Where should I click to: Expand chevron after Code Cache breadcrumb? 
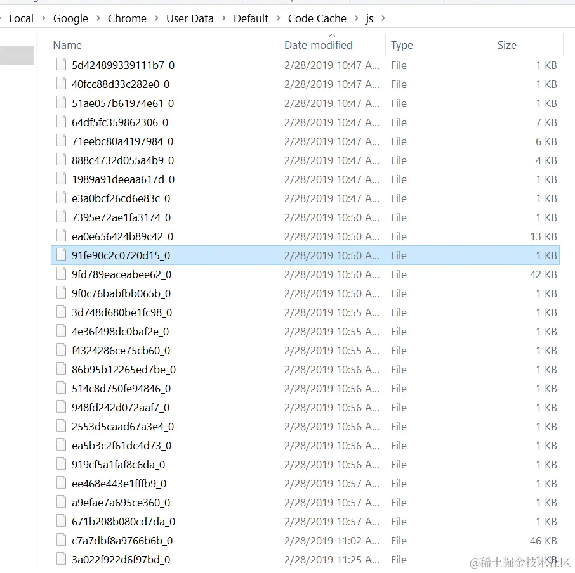(357, 18)
